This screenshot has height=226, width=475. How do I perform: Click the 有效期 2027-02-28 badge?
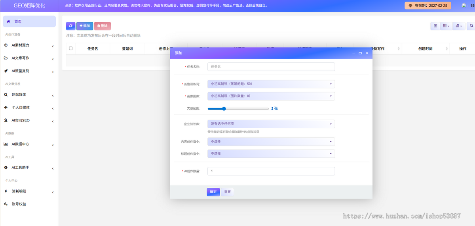click(x=428, y=6)
